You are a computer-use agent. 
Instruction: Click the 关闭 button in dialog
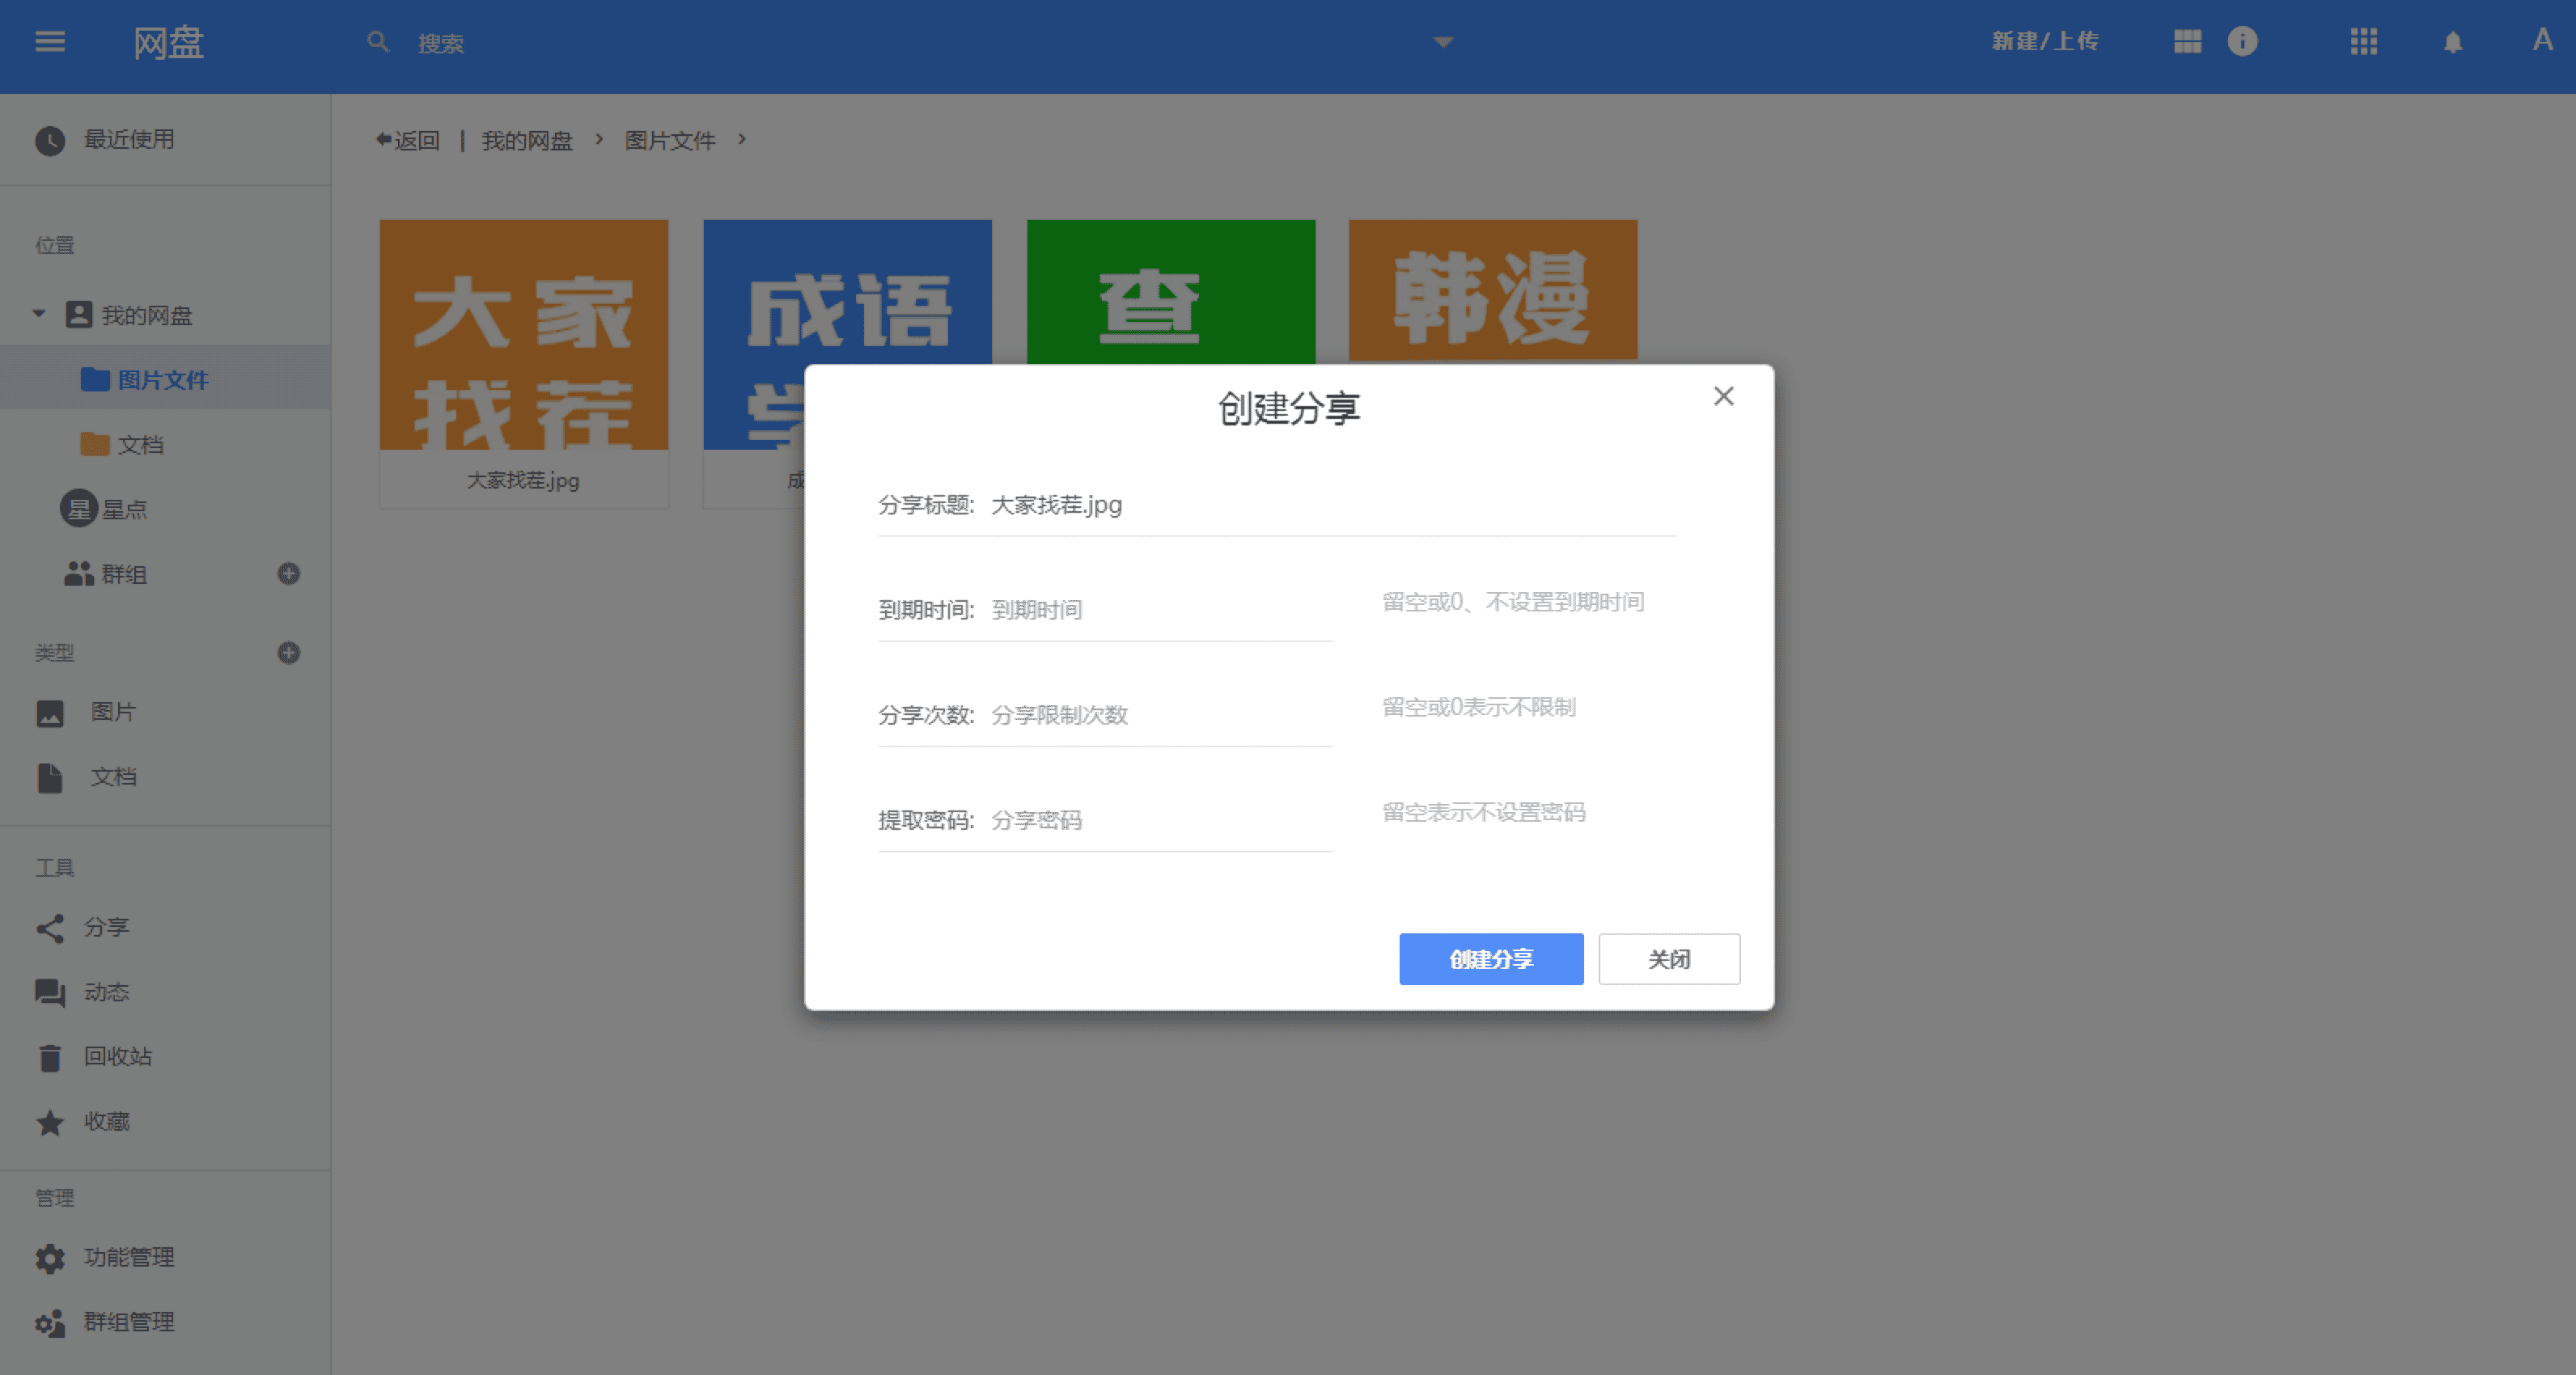pos(1668,959)
